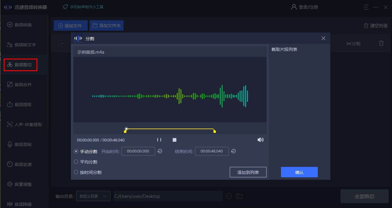
Task: Open the hamburger menu in the title bar
Action: (x=366, y=7)
